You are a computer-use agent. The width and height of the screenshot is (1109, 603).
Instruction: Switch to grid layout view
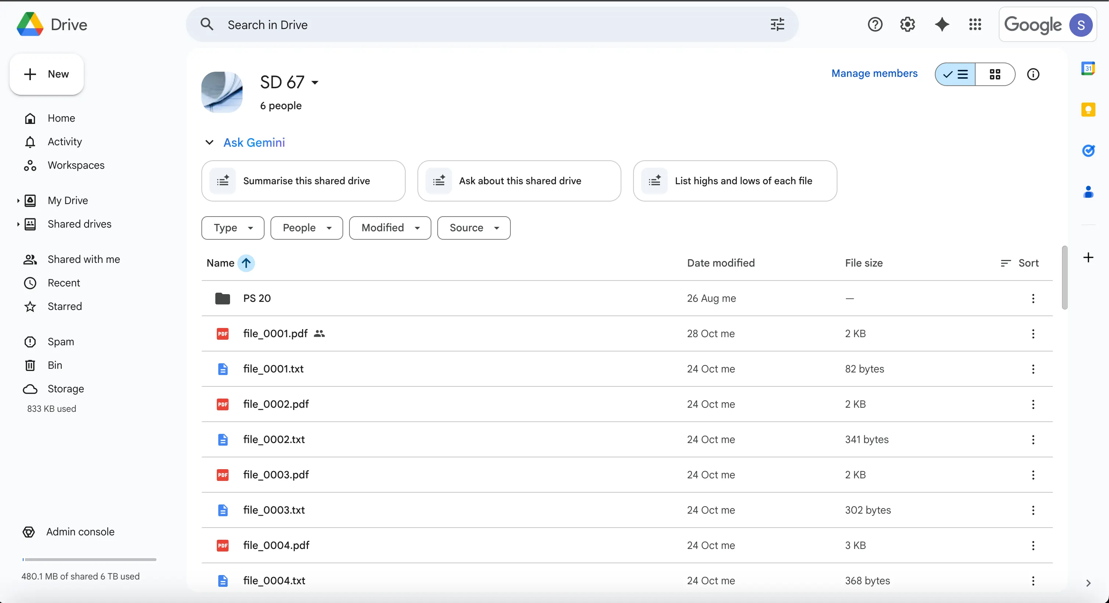click(x=994, y=75)
